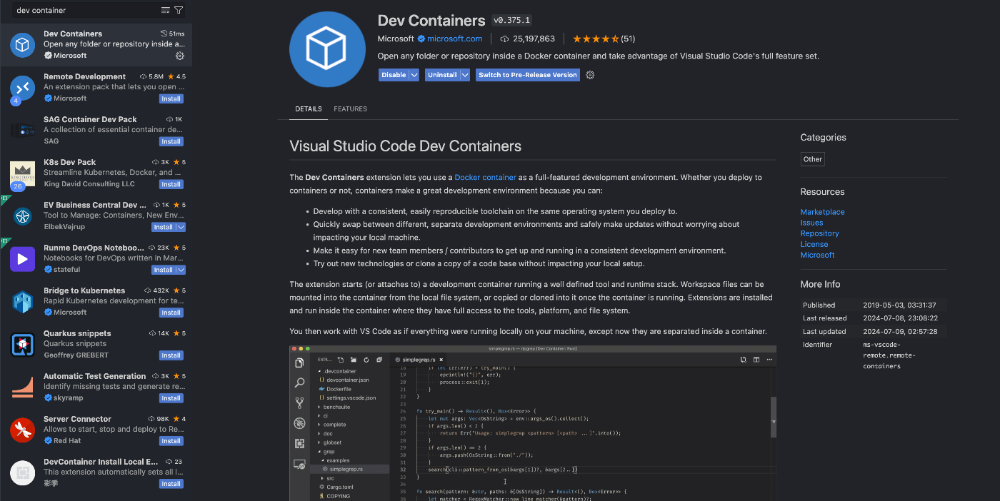Switch to the FEATURES tab

tap(350, 109)
